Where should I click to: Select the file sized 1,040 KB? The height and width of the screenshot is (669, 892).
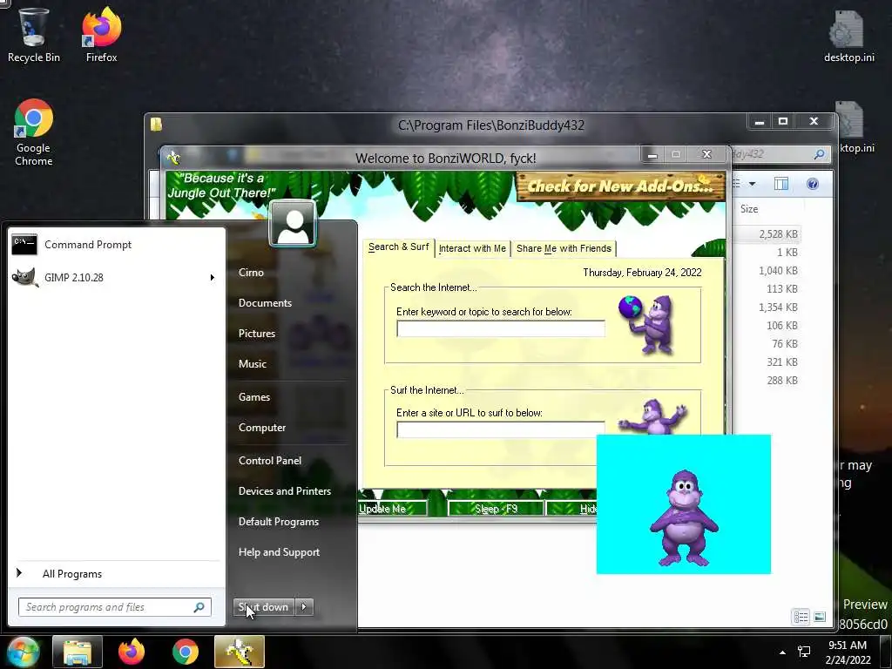coord(778,271)
